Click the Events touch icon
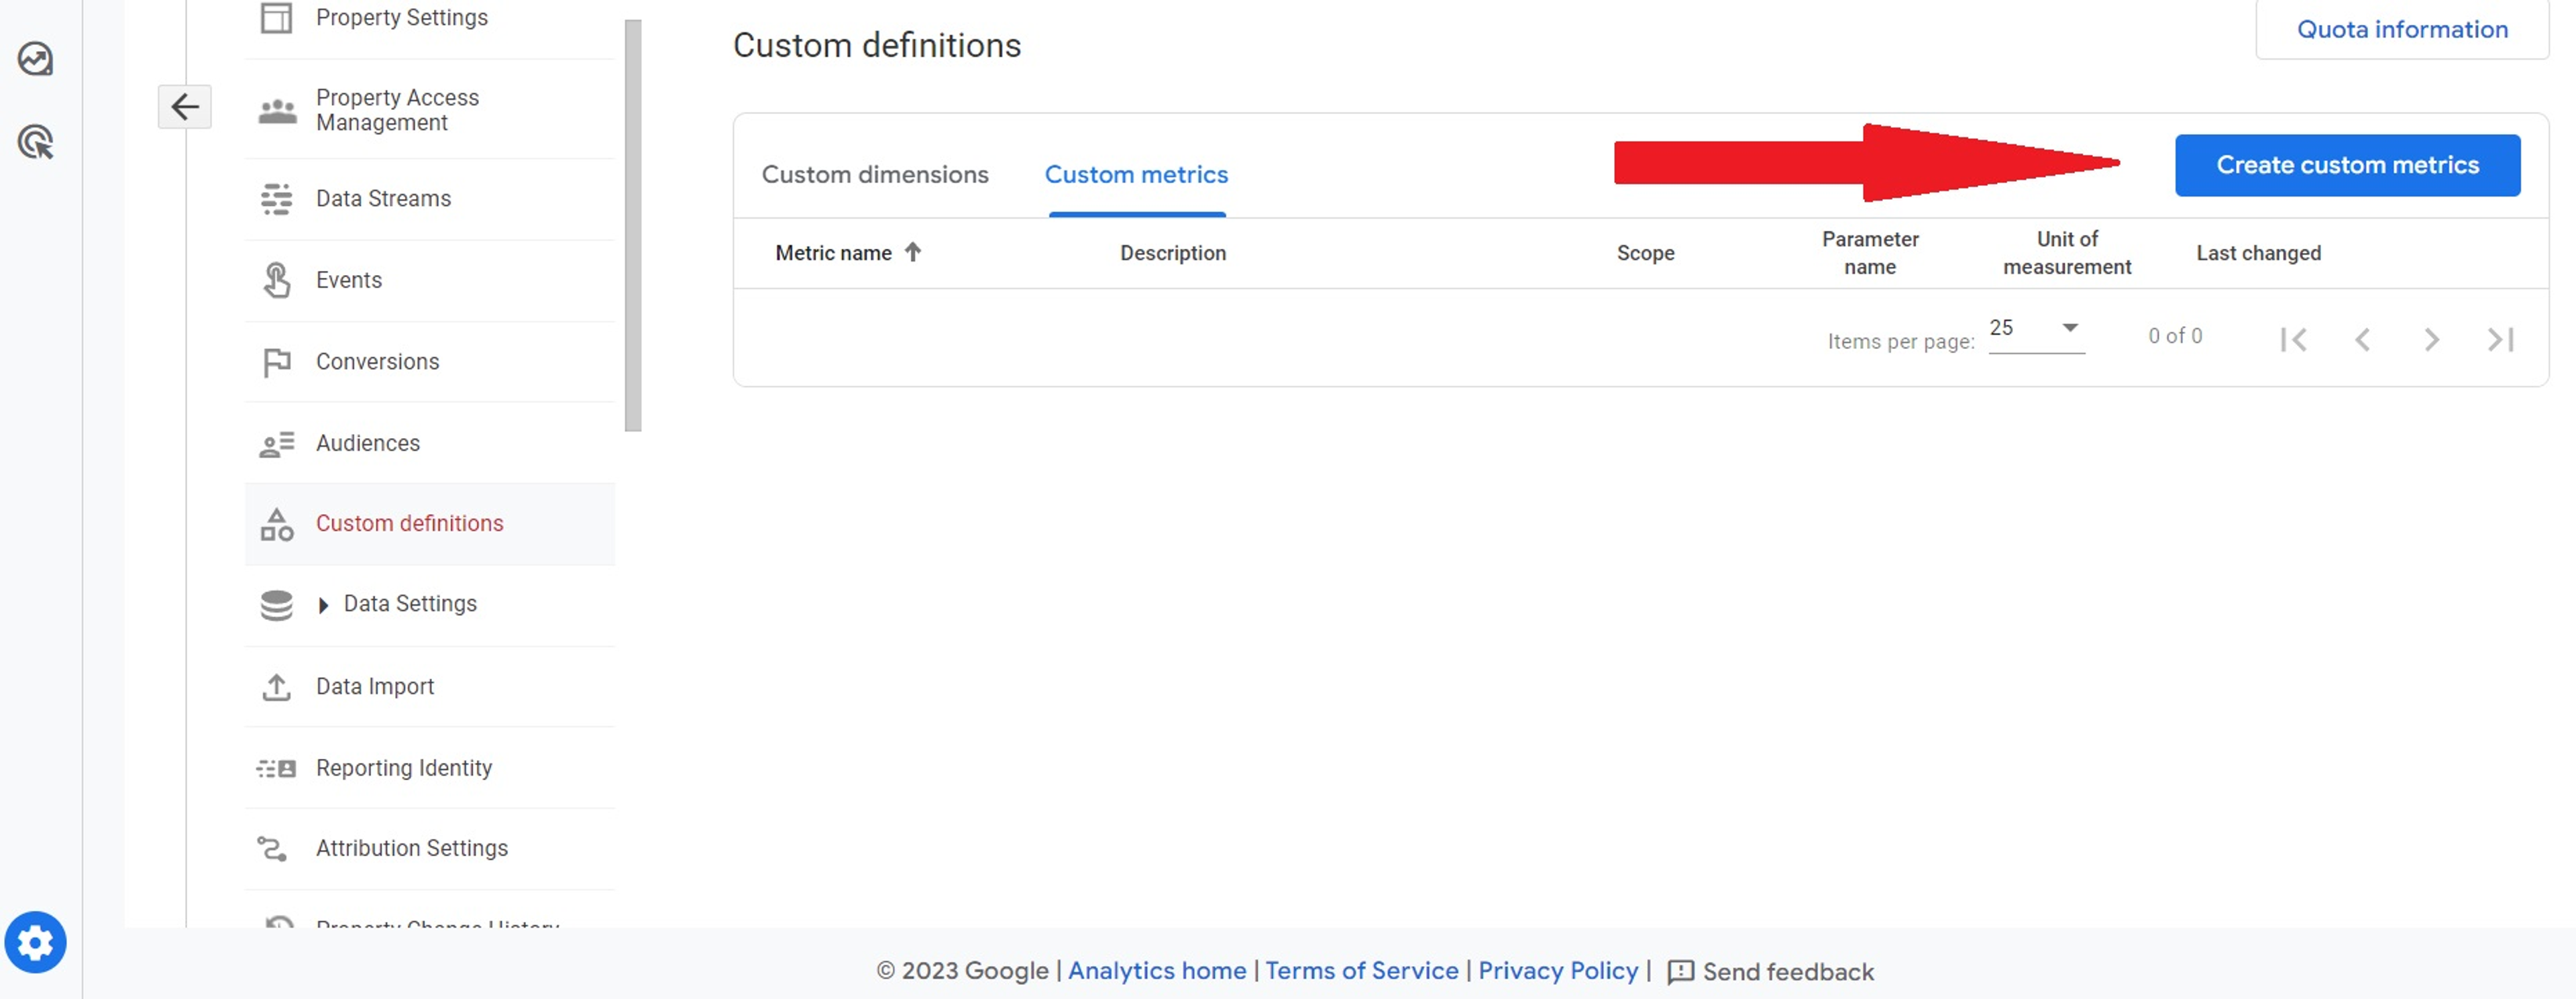This screenshot has width=2576, height=999. tap(276, 280)
